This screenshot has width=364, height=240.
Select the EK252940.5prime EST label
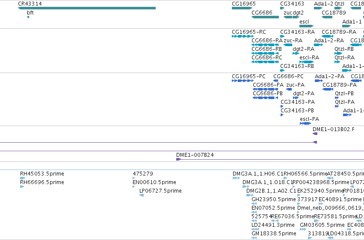tap(320, 191)
